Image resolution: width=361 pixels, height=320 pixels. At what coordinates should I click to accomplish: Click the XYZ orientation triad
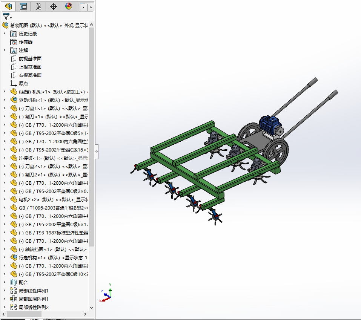point(106,293)
